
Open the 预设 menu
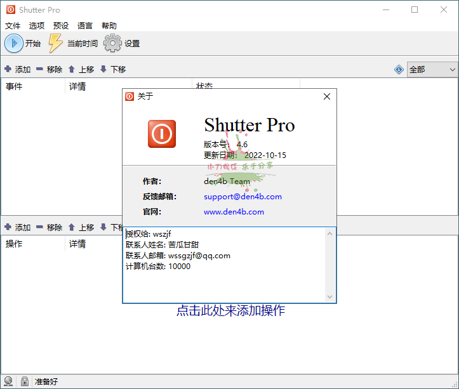[61, 25]
